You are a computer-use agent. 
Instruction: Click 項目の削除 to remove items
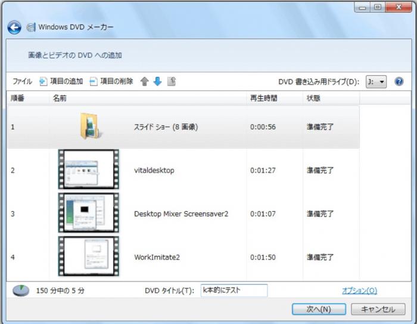click(x=111, y=82)
